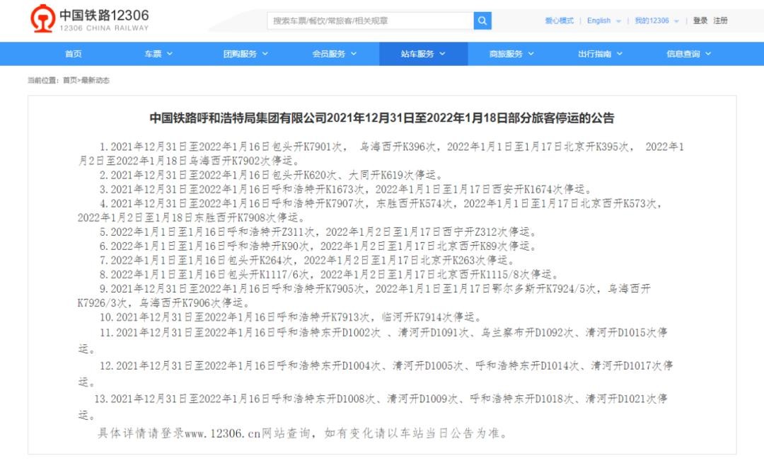Click the 12306 China Railway logo

[x=90, y=19]
